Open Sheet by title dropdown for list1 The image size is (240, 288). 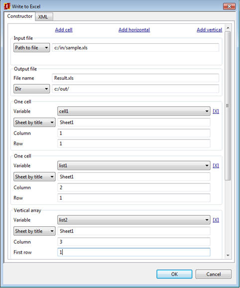coord(34,177)
